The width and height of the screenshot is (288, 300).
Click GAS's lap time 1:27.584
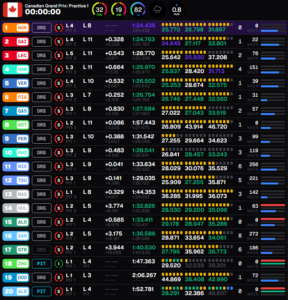tap(143, 109)
